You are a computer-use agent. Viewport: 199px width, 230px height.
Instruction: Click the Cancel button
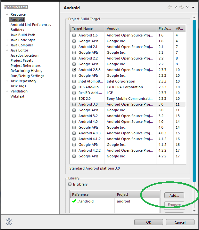180,222
